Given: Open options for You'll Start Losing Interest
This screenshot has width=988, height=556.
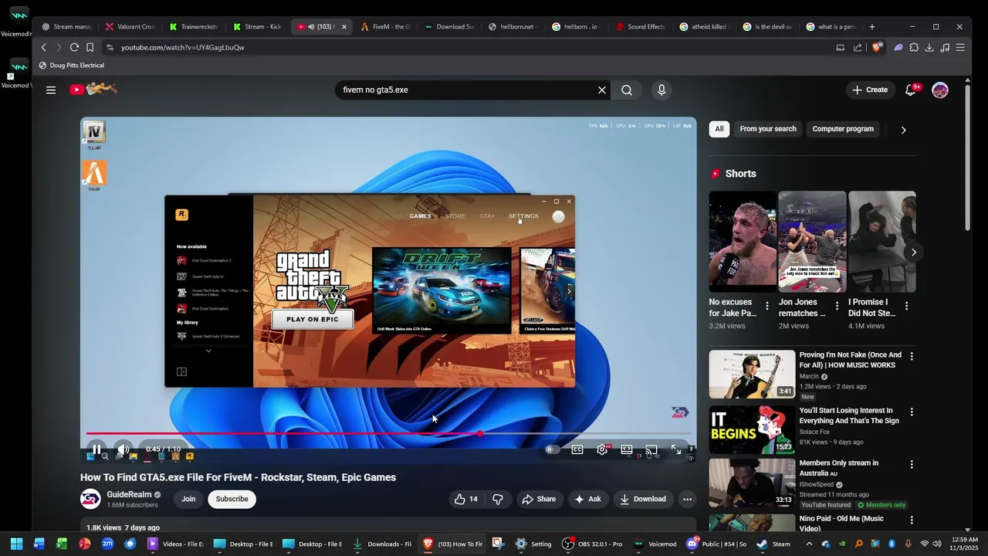Looking at the screenshot, I should 912,412.
